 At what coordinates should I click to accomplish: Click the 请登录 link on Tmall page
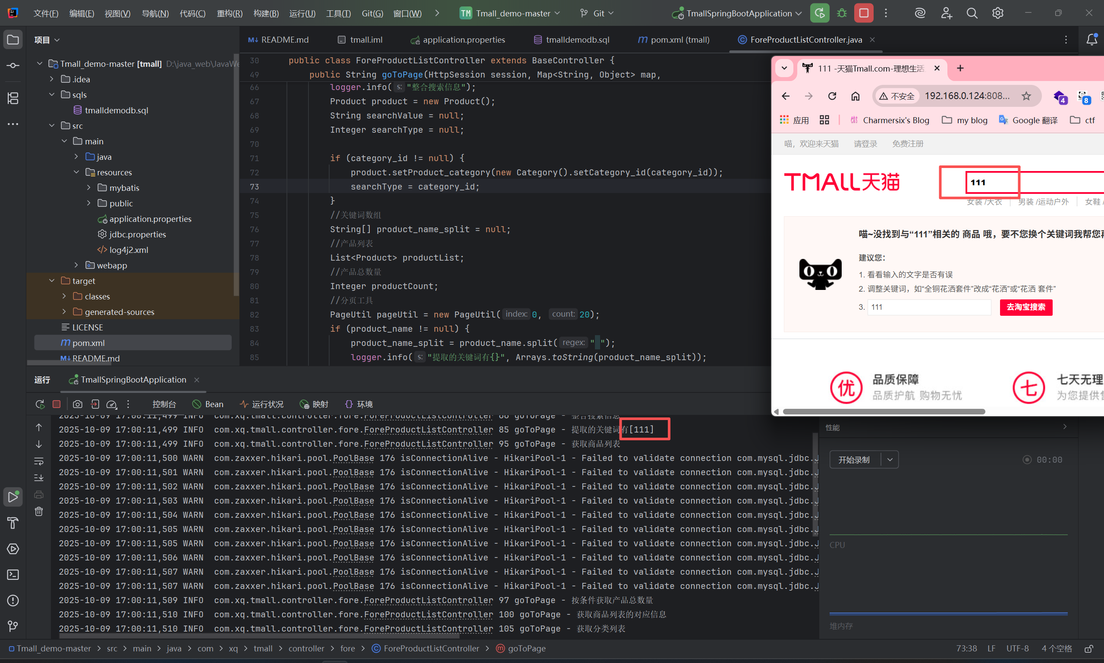pos(865,144)
